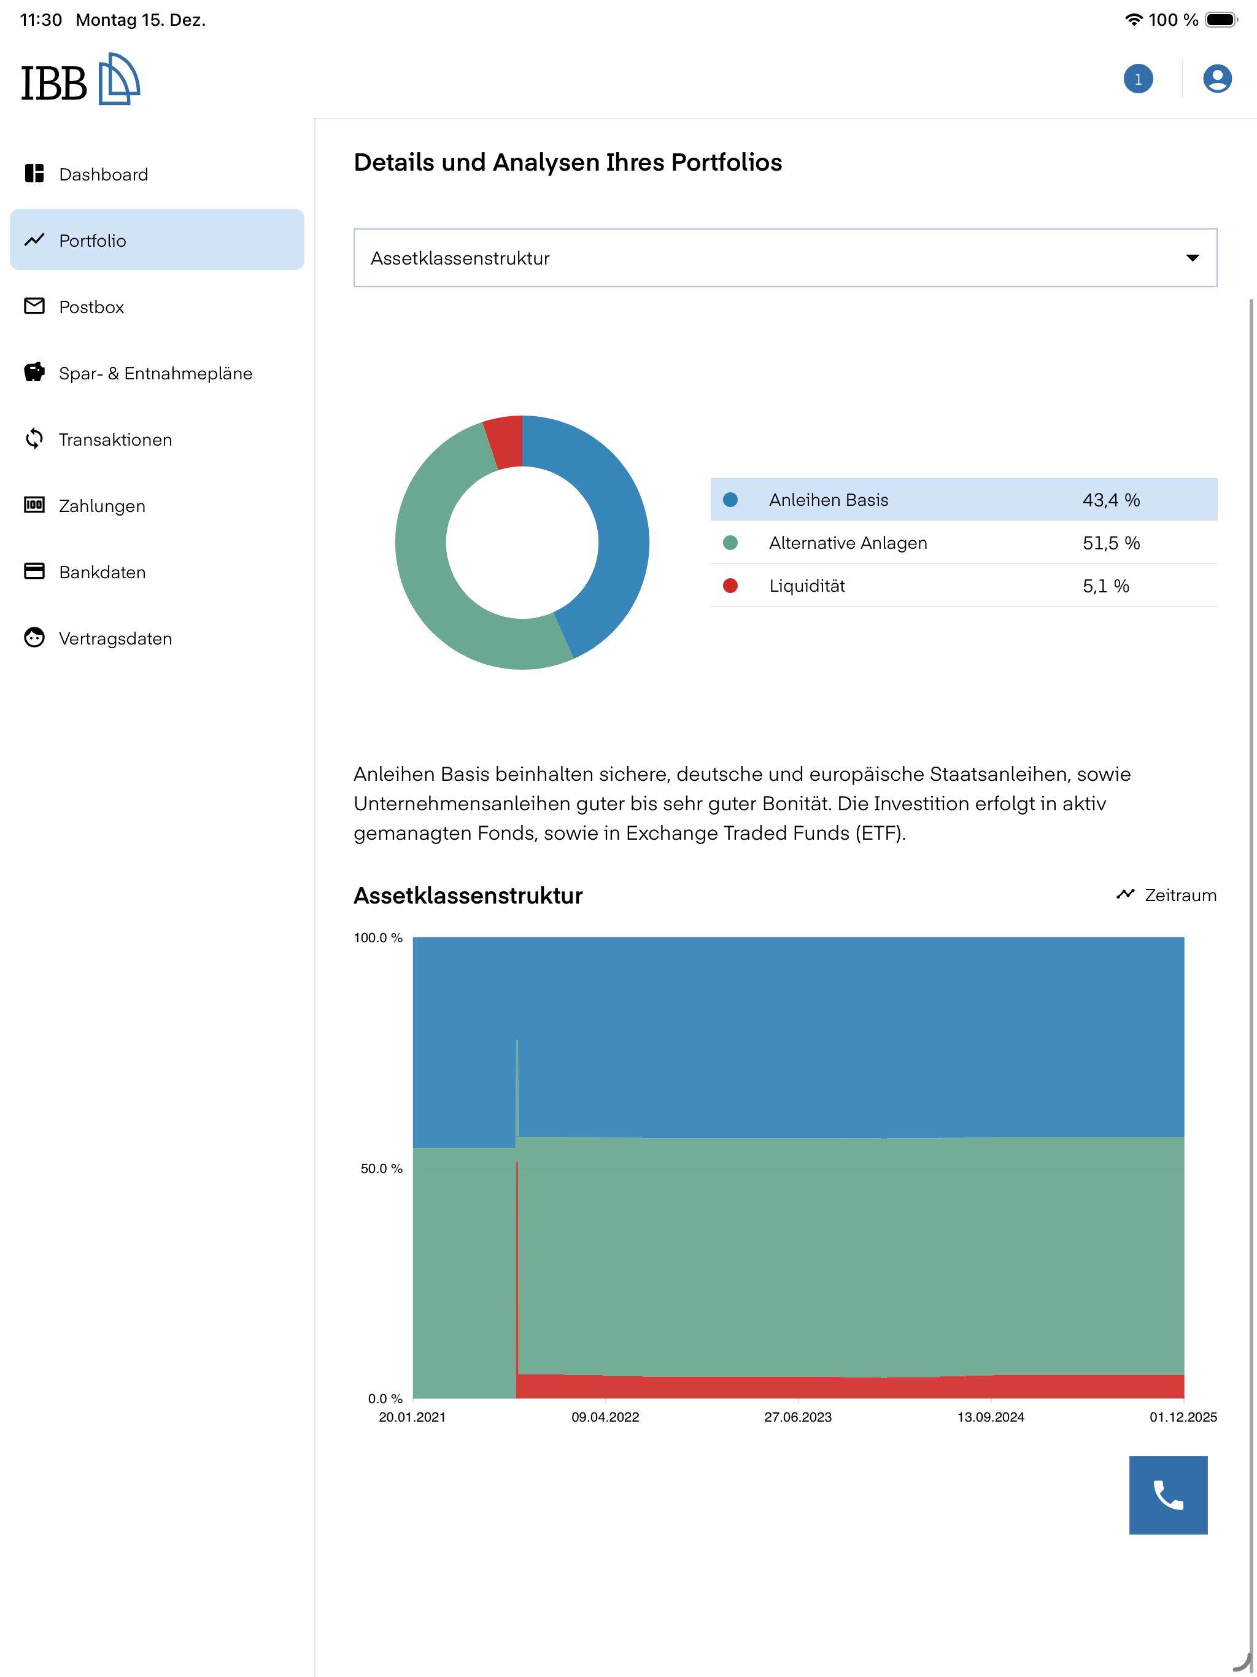Select the Alternative Anlagen legend row
This screenshot has width=1257, height=1677.
point(964,543)
